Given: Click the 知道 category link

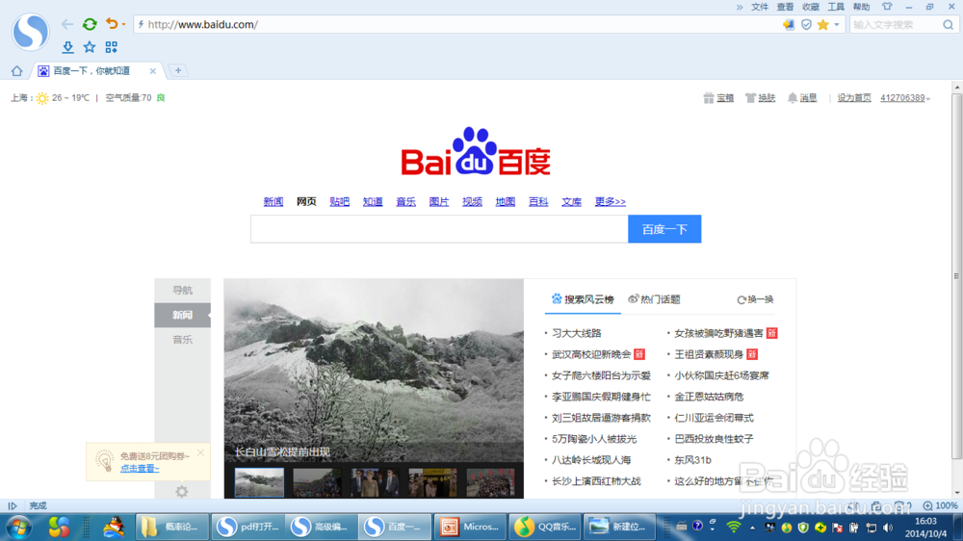Looking at the screenshot, I should pos(373,201).
